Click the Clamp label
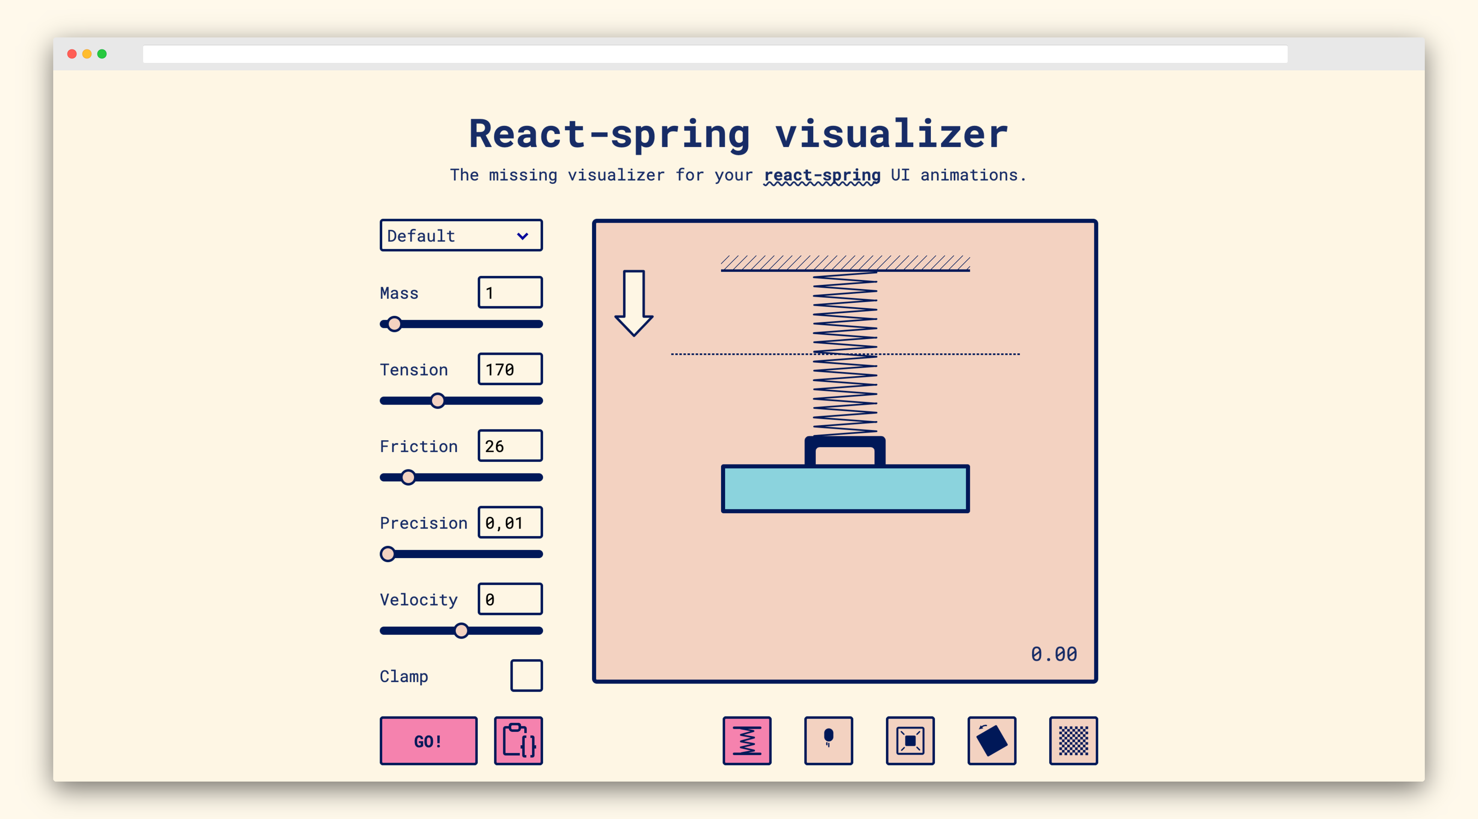This screenshot has width=1478, height=819. coord(404,677)
